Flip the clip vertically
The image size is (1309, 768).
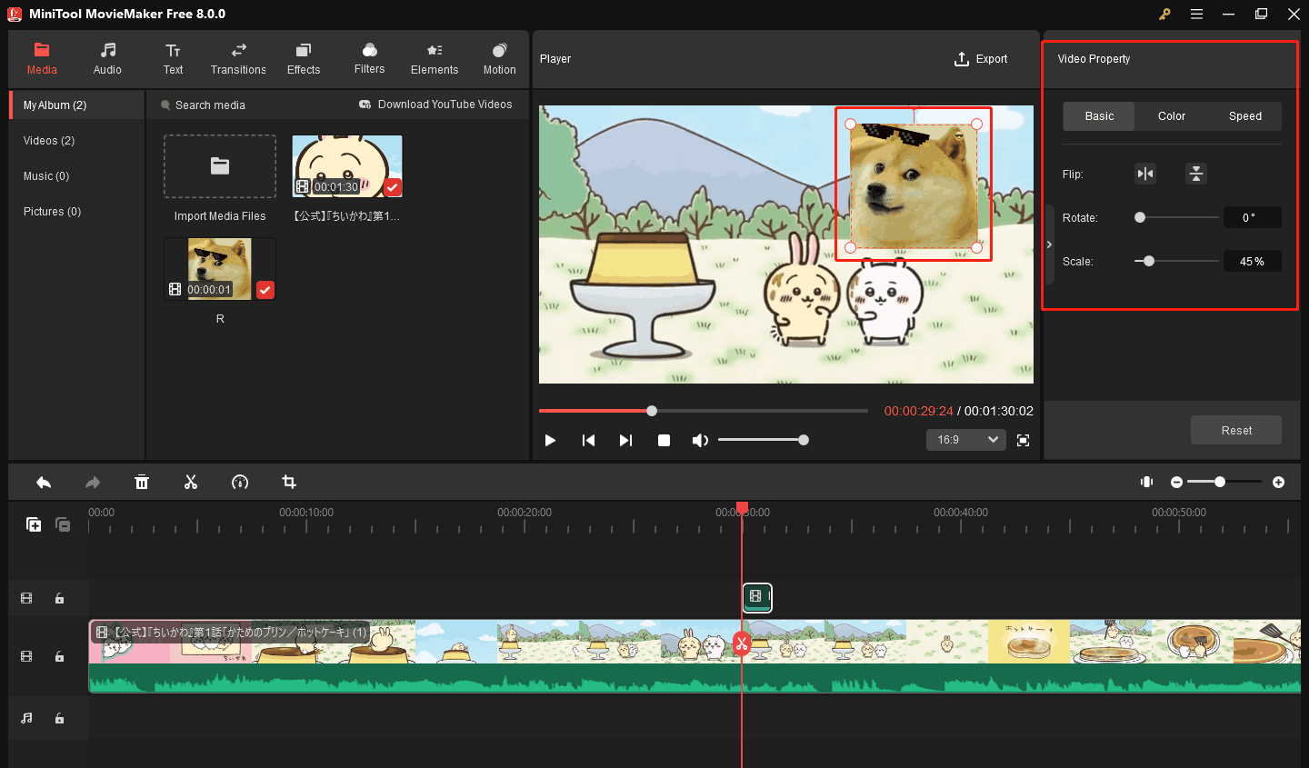pos(1196,174)
